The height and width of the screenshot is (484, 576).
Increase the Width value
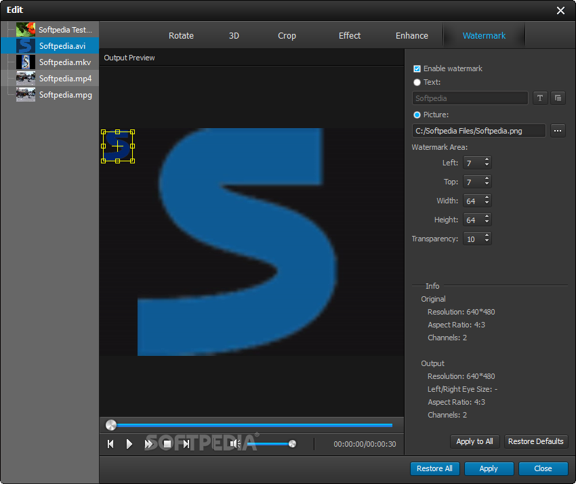point(487,198)
